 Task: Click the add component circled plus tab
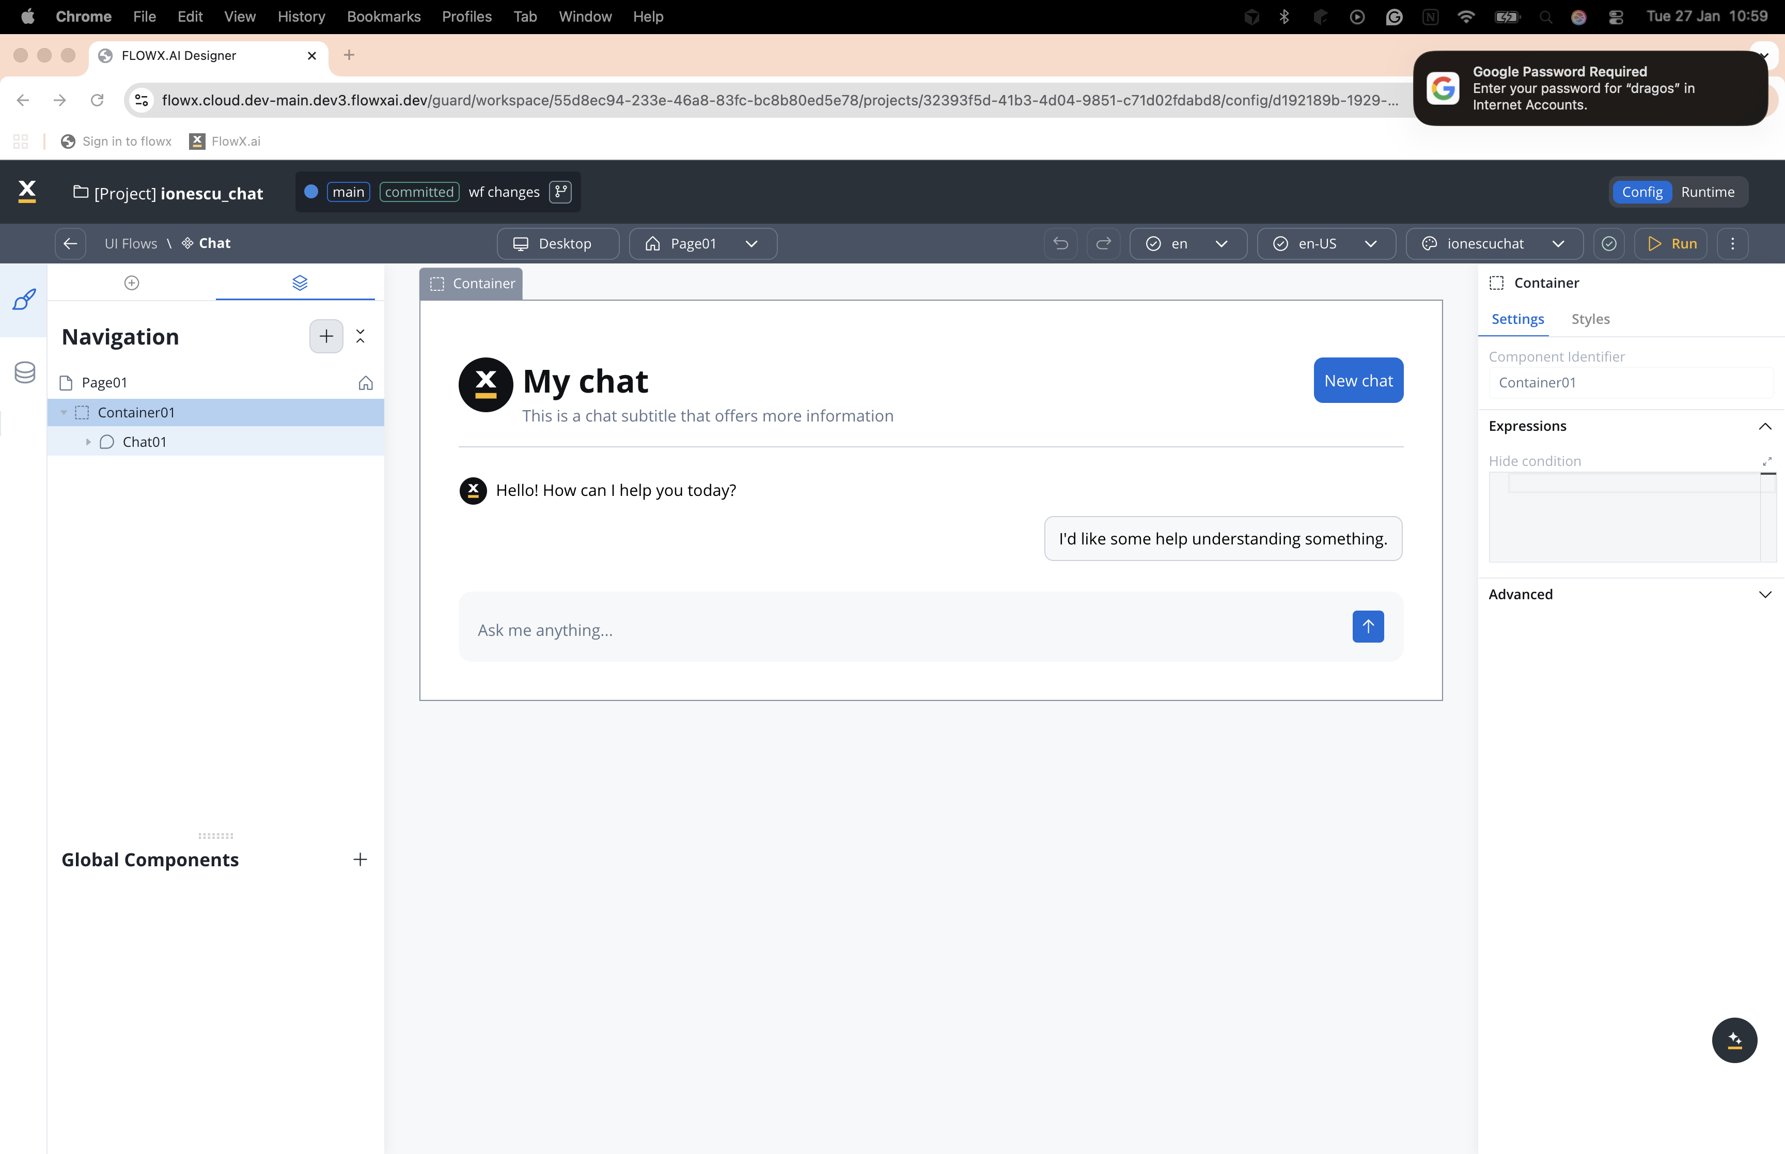pos(132,283)
